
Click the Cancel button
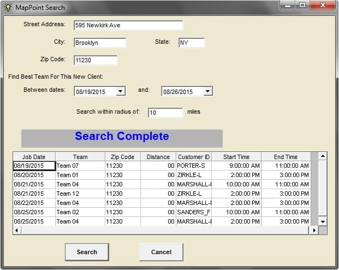coord(161,252)
